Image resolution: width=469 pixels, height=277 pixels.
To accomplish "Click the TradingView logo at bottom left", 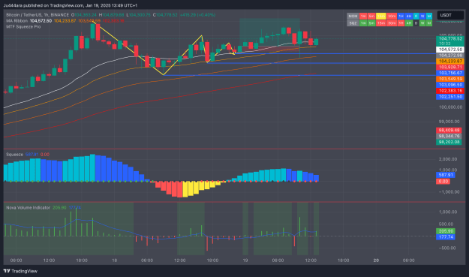I will tap(20, 271).
